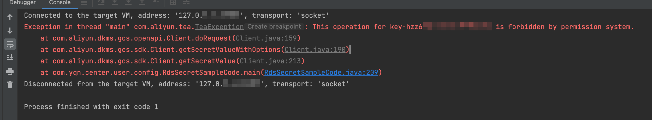
Task: Open the TeaException class link
Action: (219, 27)
